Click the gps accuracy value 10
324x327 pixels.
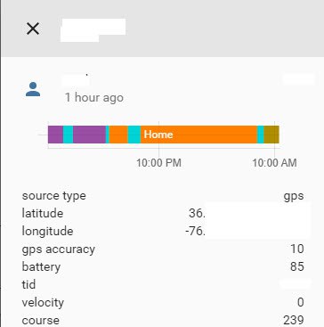pyautogui.click(x=297, y=249)
